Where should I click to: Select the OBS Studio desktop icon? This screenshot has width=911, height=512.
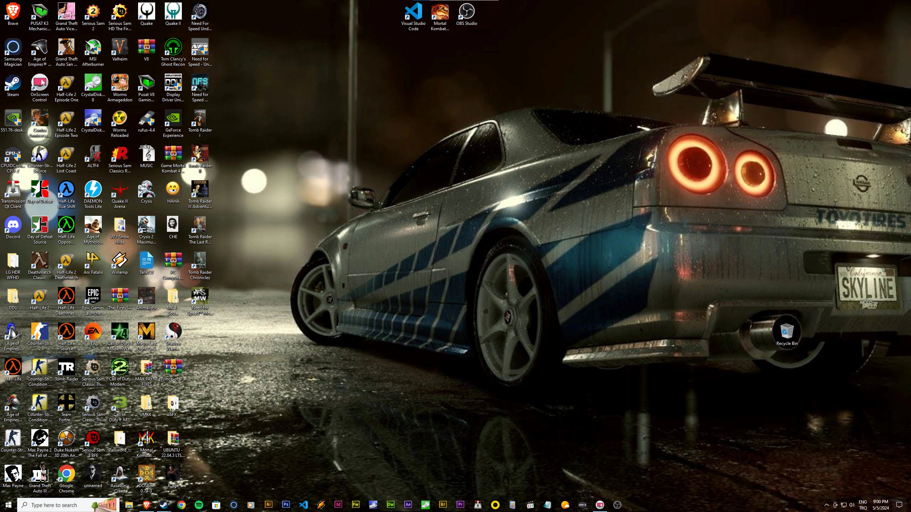[467, 15]
